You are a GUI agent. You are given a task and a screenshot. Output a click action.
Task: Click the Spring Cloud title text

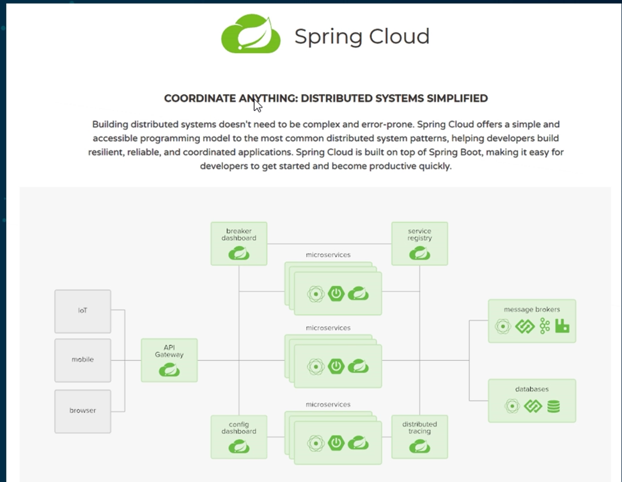pyautogui.click(x=361, y=36)
